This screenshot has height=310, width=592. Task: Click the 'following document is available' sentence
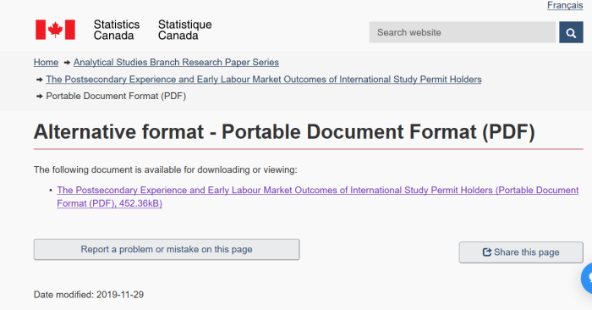(166, 169)
